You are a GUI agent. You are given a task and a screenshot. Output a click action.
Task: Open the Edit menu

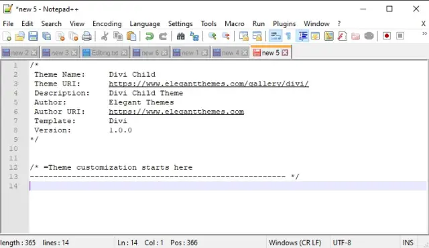tap(27, 24)
